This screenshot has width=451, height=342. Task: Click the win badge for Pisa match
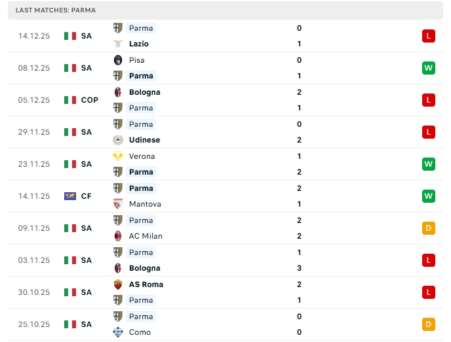tap(429, 68)
